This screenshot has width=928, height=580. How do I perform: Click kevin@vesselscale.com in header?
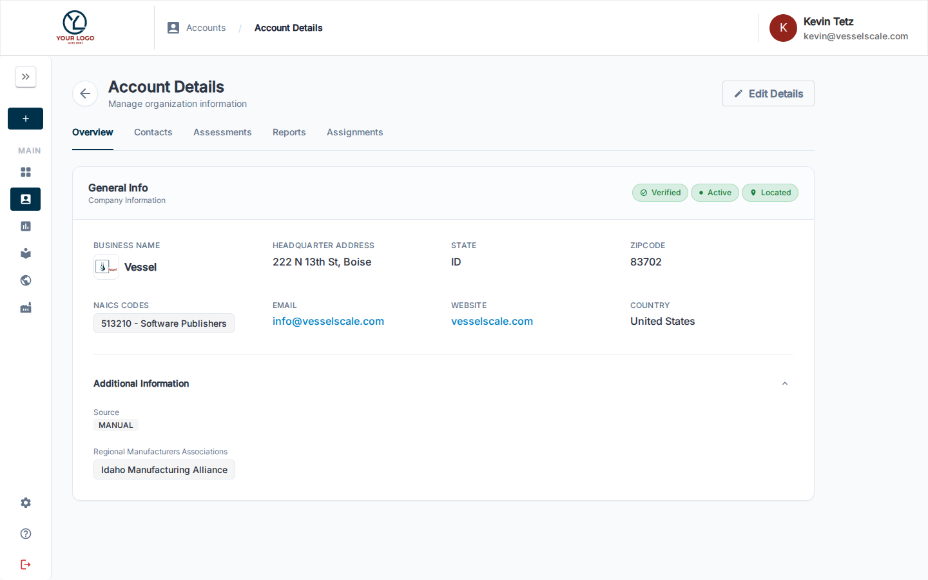tap(856, 36)
